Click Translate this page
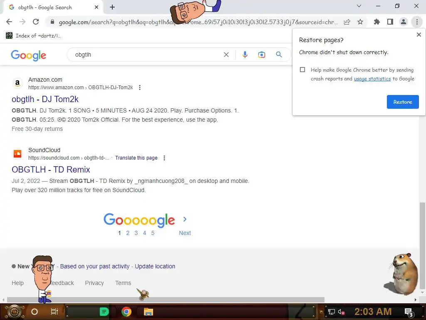This screenshot has width=426, height=320. (136, 158)
